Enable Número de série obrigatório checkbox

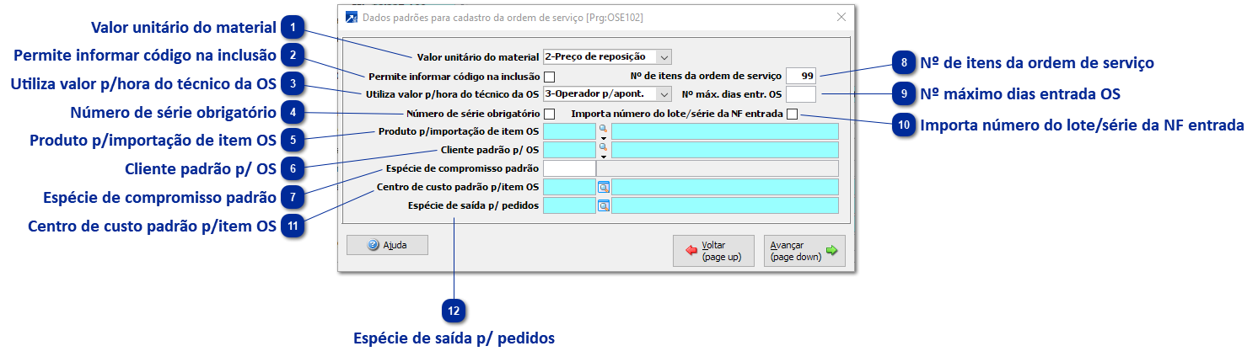point(549,114)
